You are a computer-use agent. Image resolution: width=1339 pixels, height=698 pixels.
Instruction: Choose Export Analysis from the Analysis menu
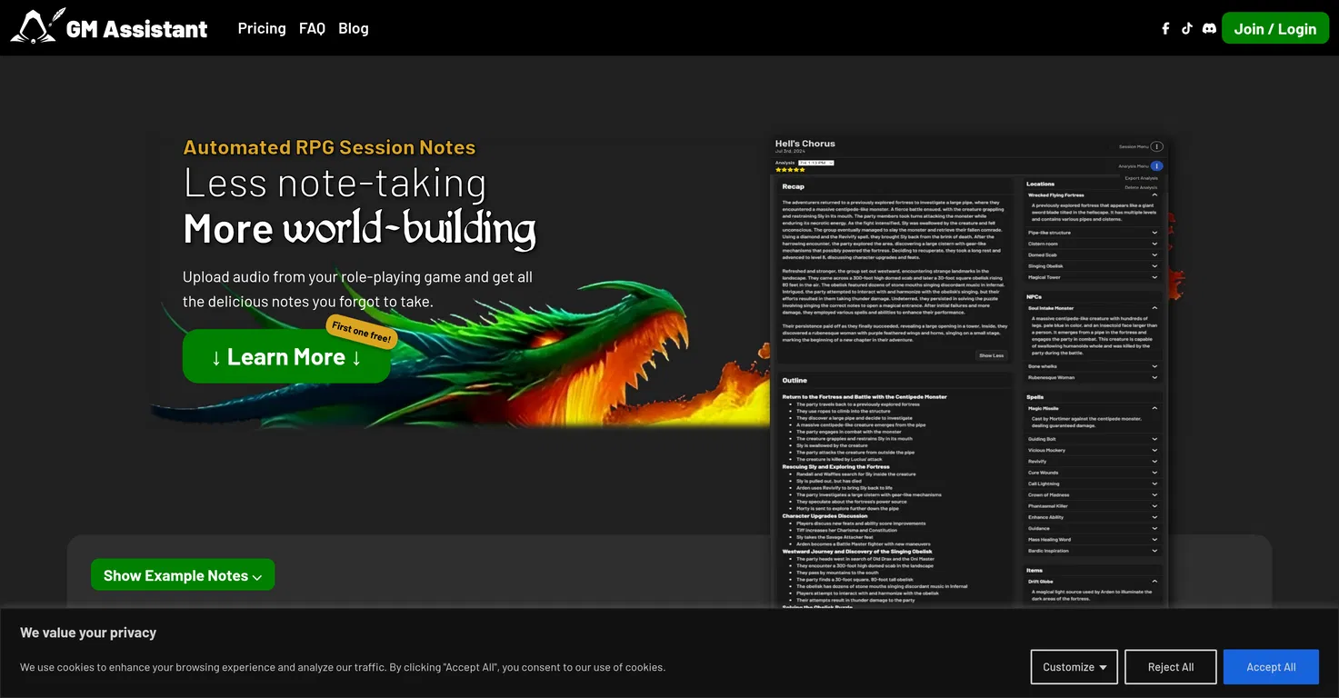click(1141, 178)
